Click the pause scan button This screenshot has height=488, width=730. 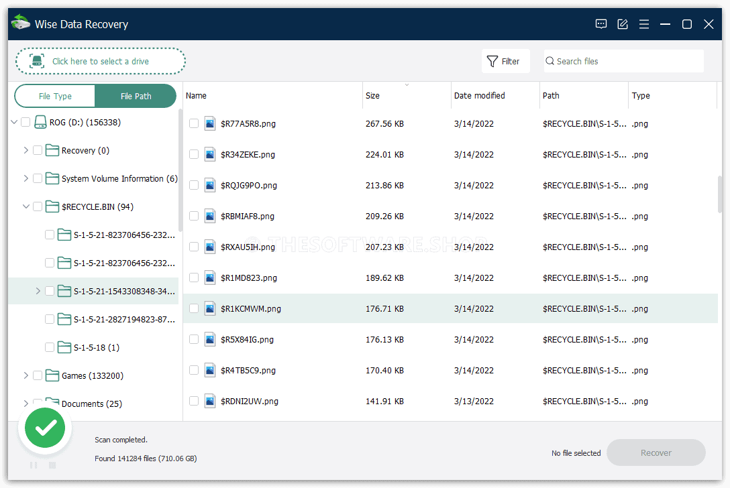click(34, 465)
